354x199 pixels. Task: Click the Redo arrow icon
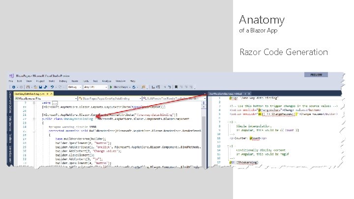pos(60,87)
